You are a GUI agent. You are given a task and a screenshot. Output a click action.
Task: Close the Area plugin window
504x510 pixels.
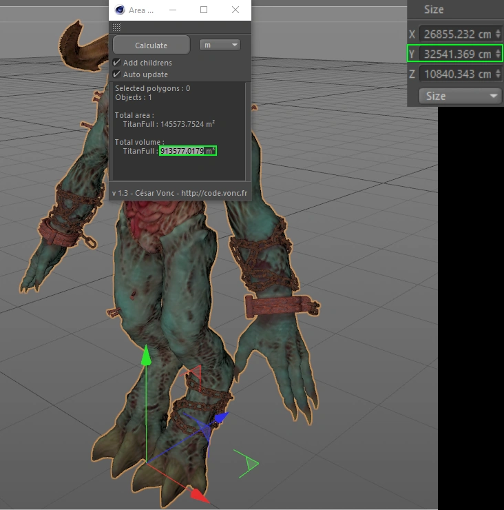[235, 10]
